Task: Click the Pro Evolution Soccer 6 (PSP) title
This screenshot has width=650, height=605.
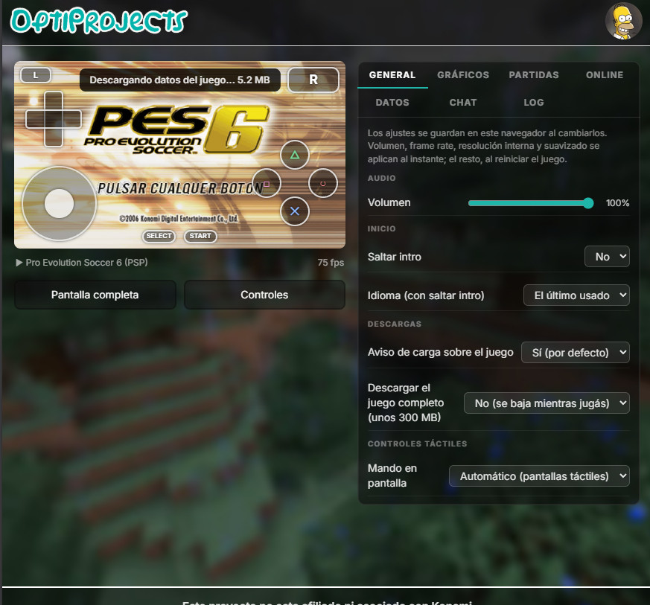Action: click(86, 263)
